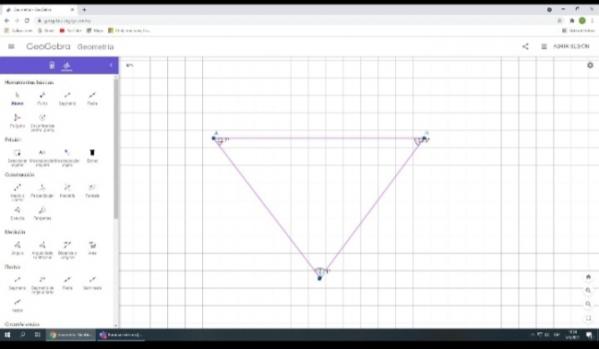
Task: Switch to the calculator algebra tab
Action: tap(52, 65)
